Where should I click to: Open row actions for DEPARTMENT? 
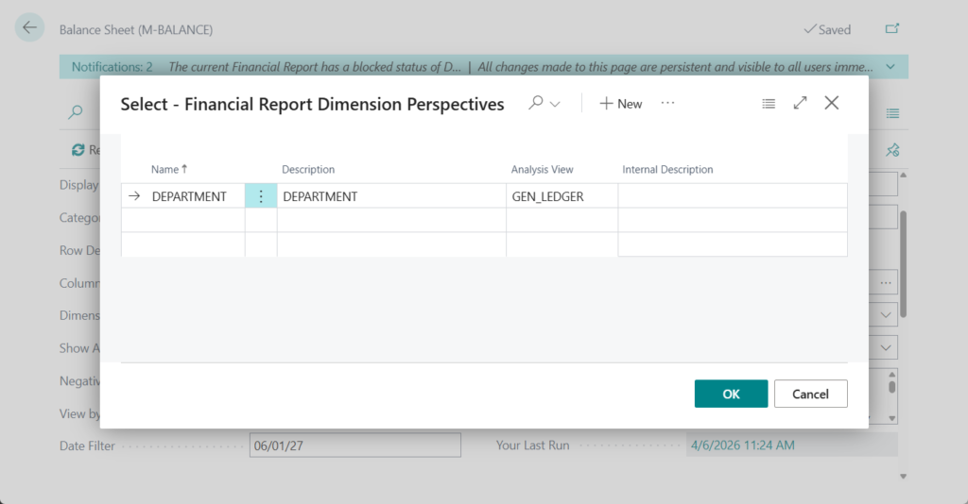click(261, 196)
